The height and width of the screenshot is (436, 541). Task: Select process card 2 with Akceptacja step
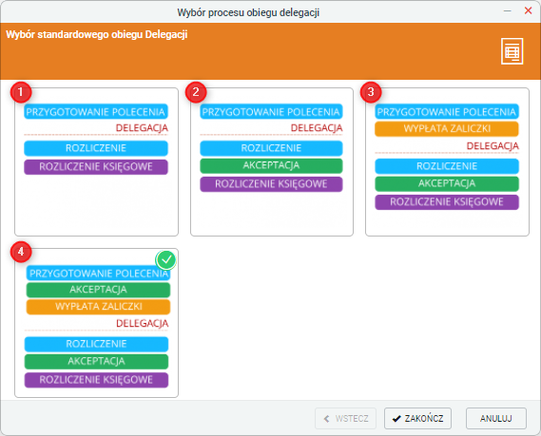point(272,162)
